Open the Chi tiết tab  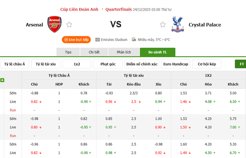click(x=94, y=52)
